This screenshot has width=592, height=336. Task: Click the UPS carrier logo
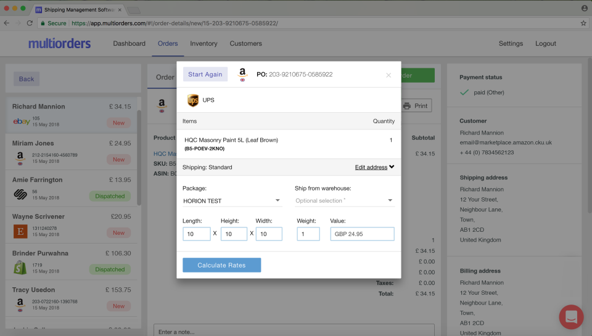click(193, 100)
